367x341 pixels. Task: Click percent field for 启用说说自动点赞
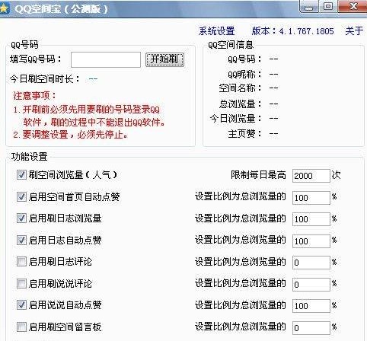(311, 306)
